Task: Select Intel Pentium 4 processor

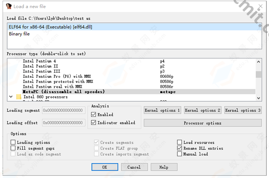Action: tap(39, 61)
